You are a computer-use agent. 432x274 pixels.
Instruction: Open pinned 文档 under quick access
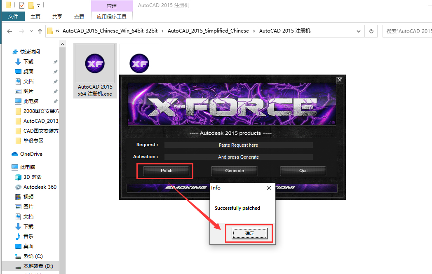coord(28,82)
